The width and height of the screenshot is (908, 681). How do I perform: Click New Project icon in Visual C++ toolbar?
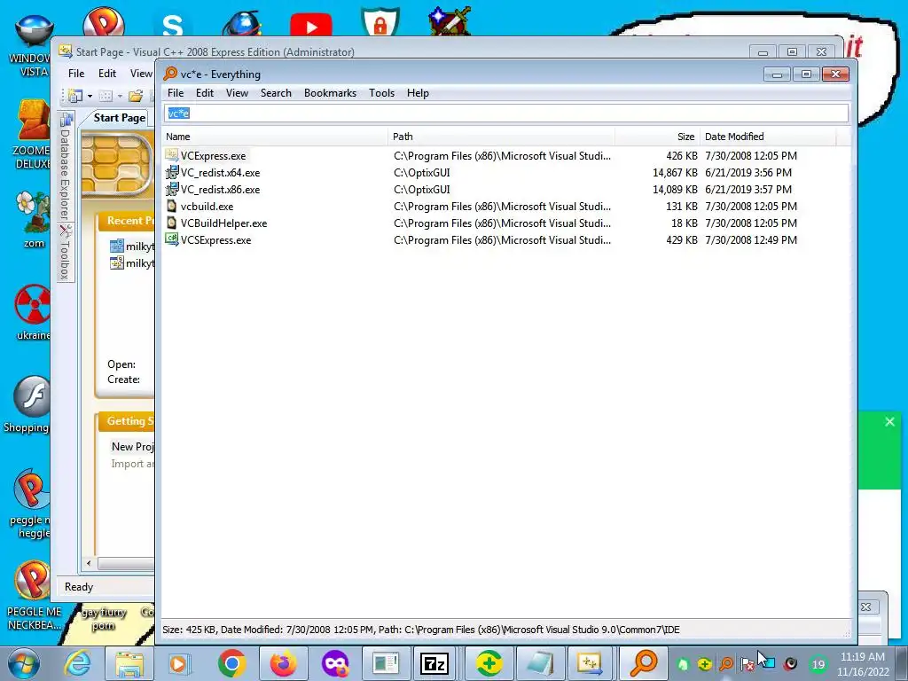[x=75, y=96]
